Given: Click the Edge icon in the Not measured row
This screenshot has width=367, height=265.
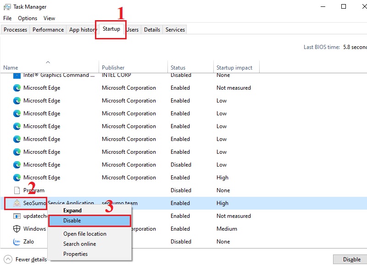Looking at the screenshot, I should click(x=17, y=88).
